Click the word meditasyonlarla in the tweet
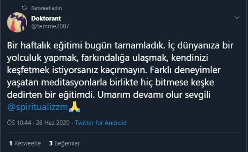 [x=74, y=83]
